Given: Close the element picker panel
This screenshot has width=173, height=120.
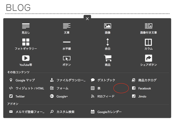Looking at the screenshot, I should 87,19.
